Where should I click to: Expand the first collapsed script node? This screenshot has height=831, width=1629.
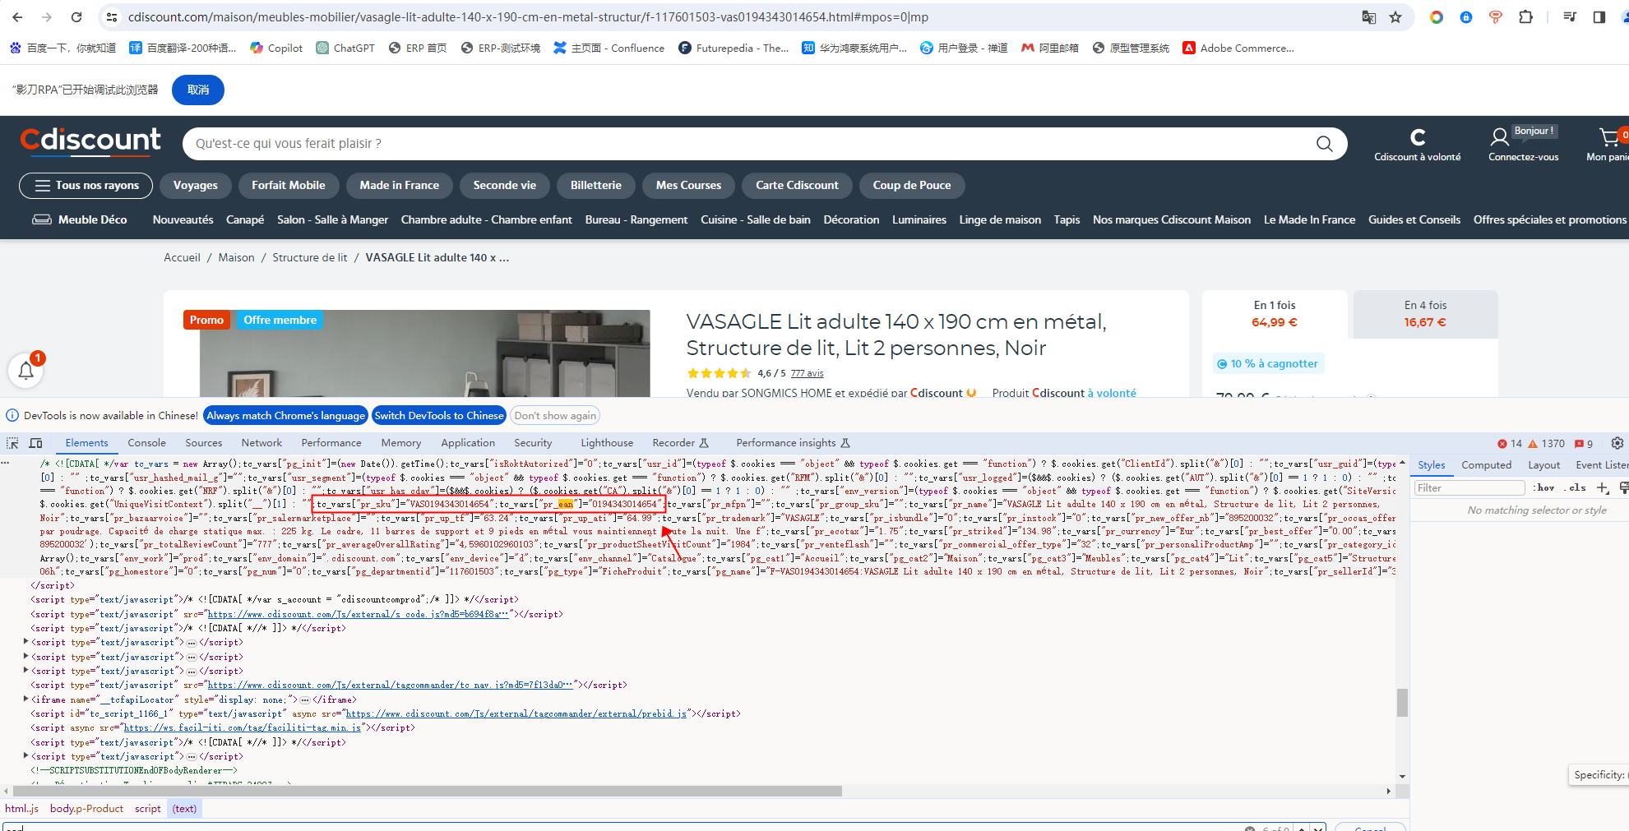point(26,642)
